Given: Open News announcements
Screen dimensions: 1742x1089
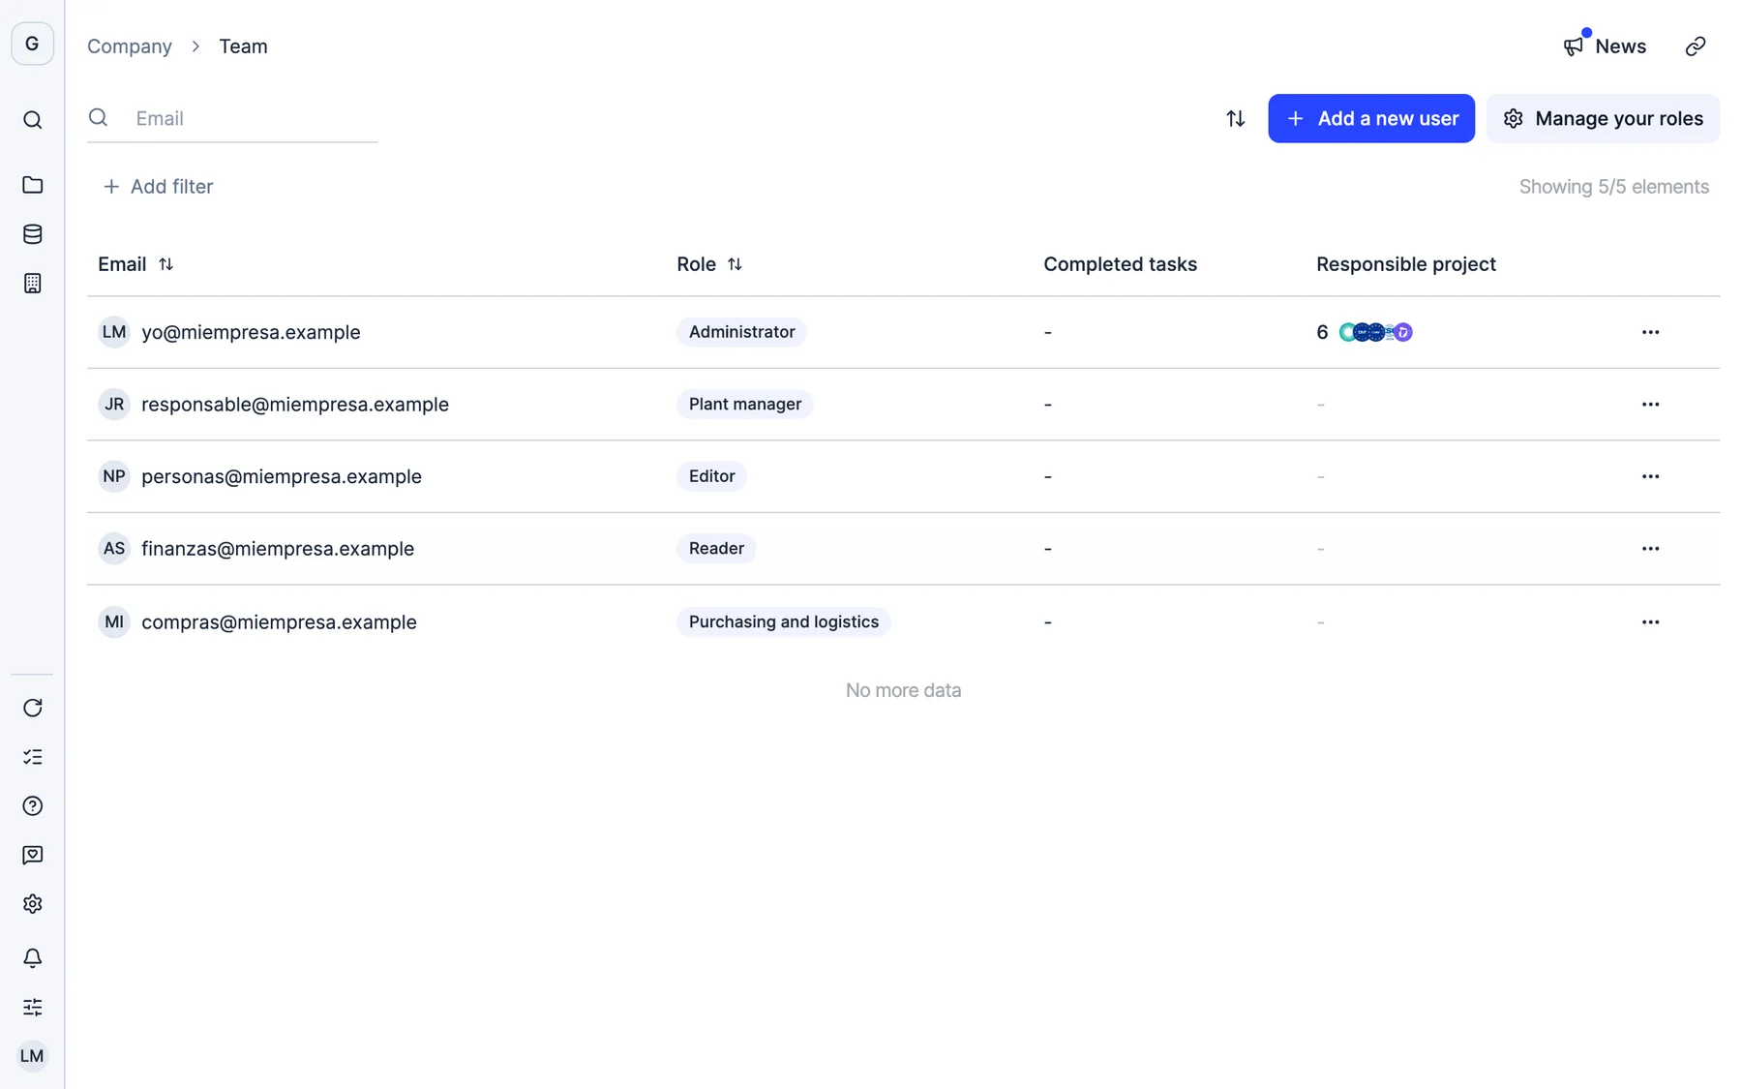Looking at the screenshot, I should [x=1605, y=46].
